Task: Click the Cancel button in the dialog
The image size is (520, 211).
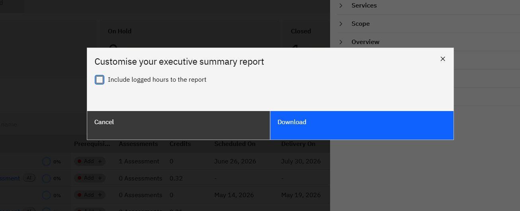Action: click(x=178, y=125)
